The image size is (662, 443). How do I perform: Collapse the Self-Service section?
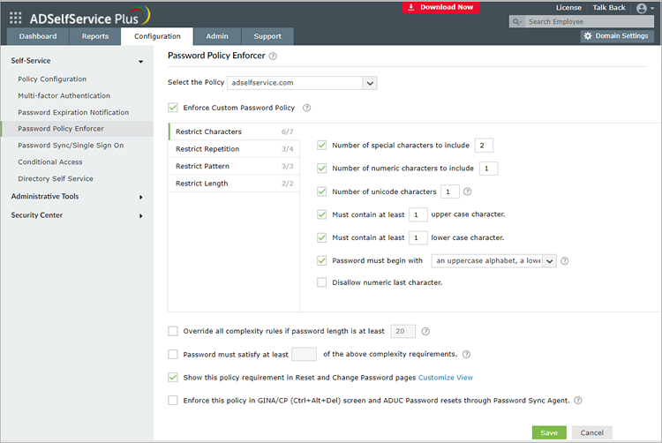pos(140,62)
